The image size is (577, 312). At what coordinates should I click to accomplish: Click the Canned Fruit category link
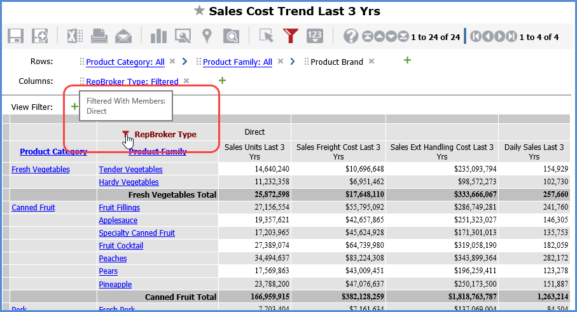[x=33, y=208]
